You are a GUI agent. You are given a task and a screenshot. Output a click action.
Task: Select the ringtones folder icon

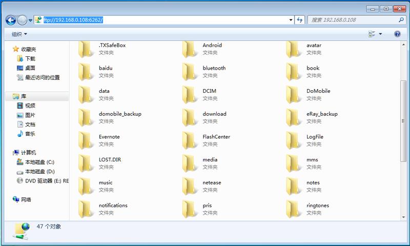pyautogui.click(x=294, y=209)
